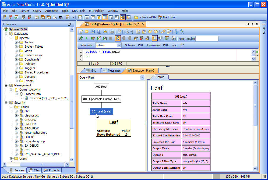
Task: Open the File menu
Action: (x=5, y=11)
